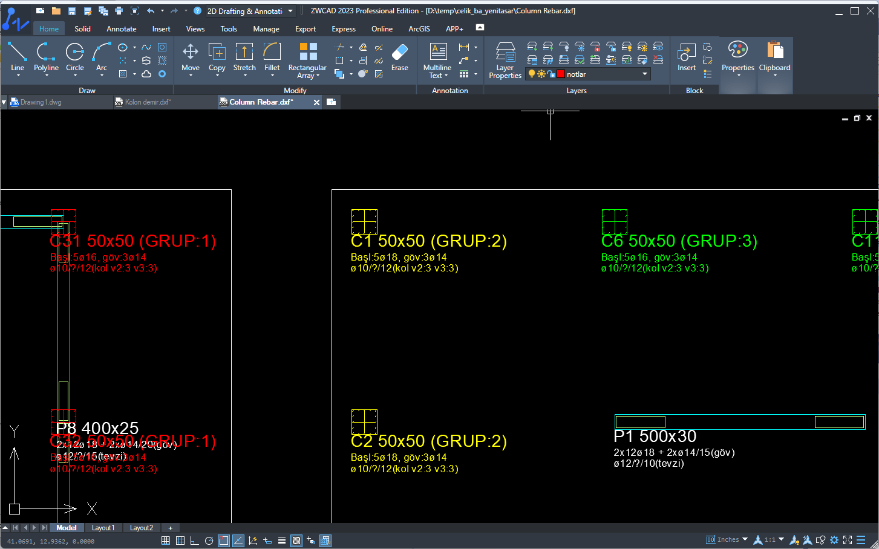This screenshot has width=879, height=549.
Task: Click the Open folder icon in quick access
Action: (x=56, y=11)
